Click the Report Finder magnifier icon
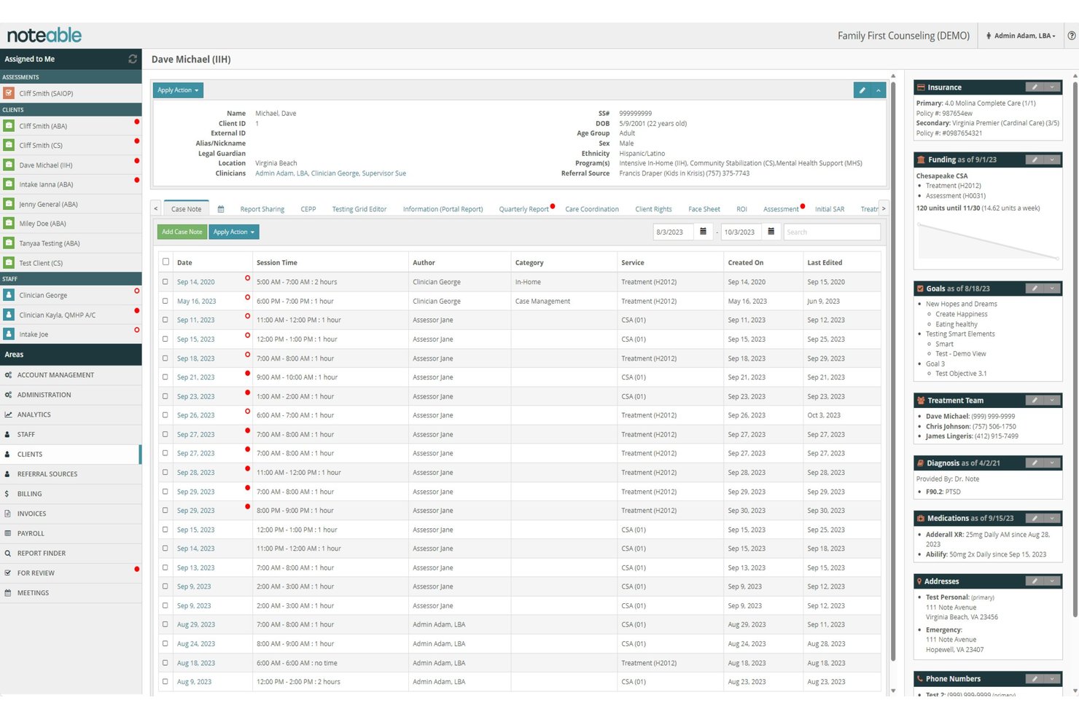 (x=8, y=554)
